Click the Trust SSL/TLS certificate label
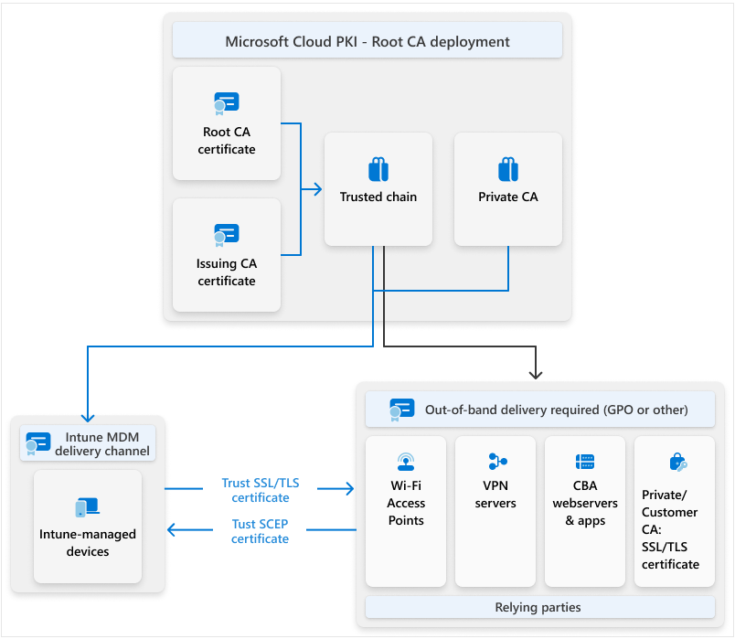The image size is (735, 639). click(x=260, y=491)
